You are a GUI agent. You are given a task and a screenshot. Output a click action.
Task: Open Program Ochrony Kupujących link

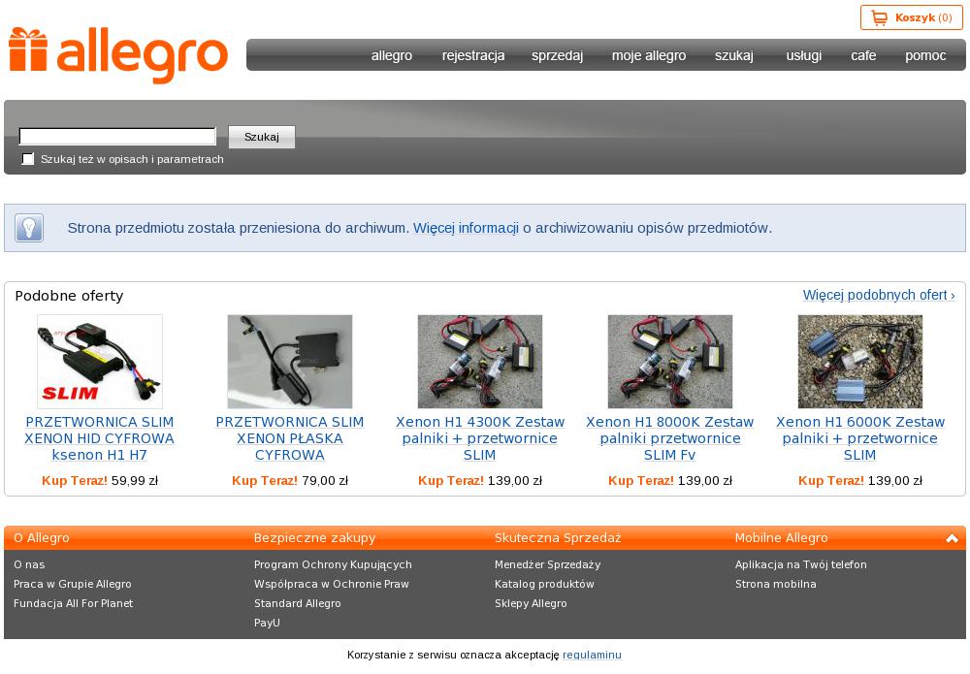point(333,564)
